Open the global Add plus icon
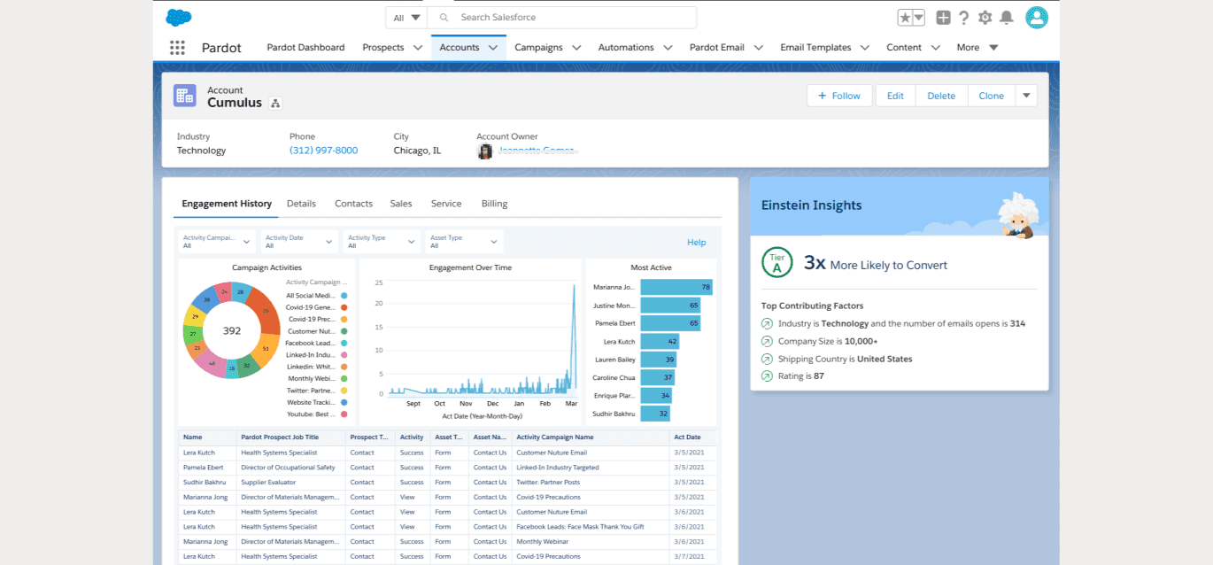Screen dimensions: 1213x565 point(944,18)
